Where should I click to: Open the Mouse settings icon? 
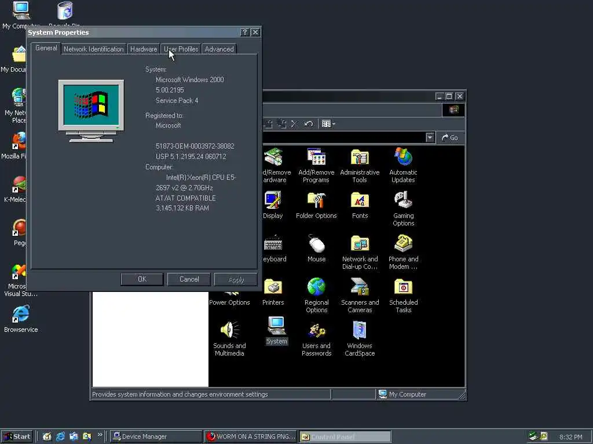tap(316, 249)
